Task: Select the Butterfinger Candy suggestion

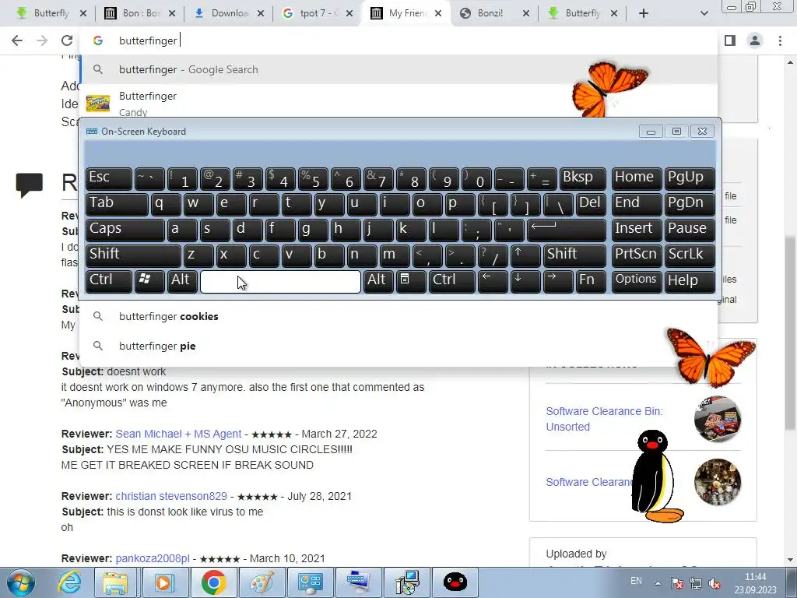Action: coord(399,104)
